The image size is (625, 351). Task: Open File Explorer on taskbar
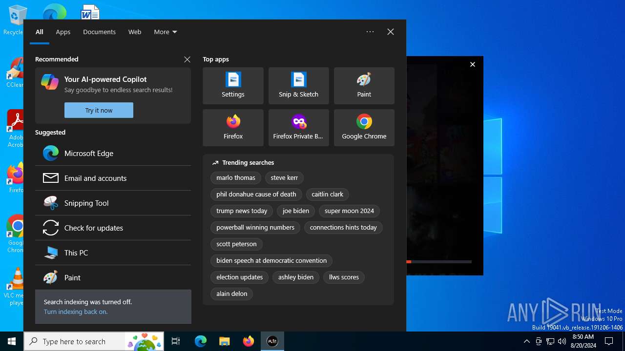coord(224,341)
